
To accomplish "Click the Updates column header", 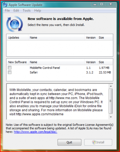I will click(x=17, y=38).
